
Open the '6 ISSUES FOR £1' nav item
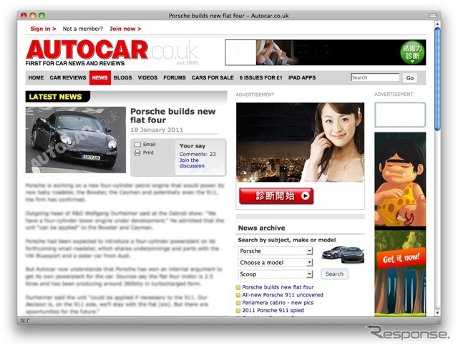click(260, 78)
